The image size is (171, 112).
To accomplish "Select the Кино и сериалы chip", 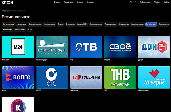I will pyautogui.click(x=49, y=24).
